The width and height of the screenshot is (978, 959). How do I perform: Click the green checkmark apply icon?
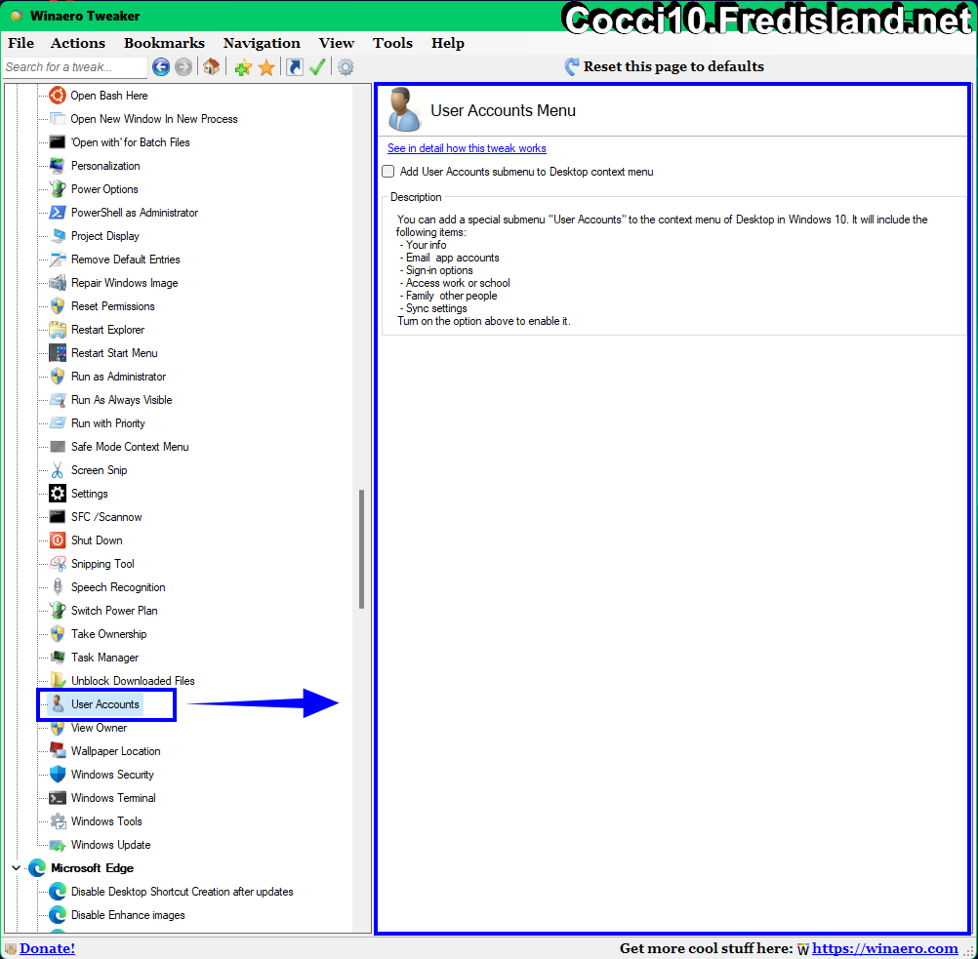pos(317,66)
